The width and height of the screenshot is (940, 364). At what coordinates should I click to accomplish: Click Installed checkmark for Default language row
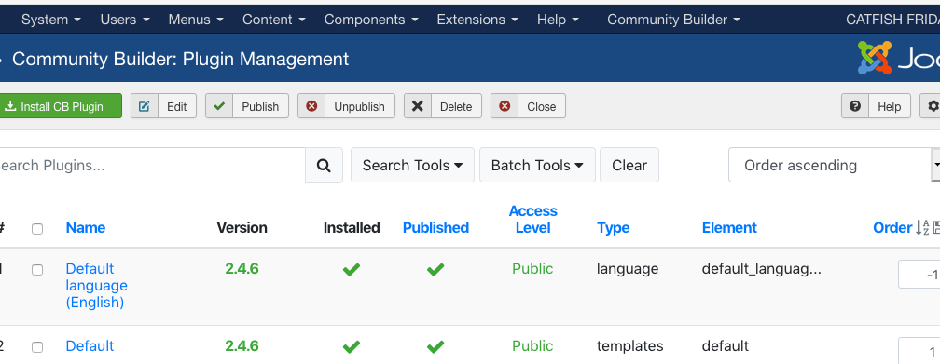[352, 269]
